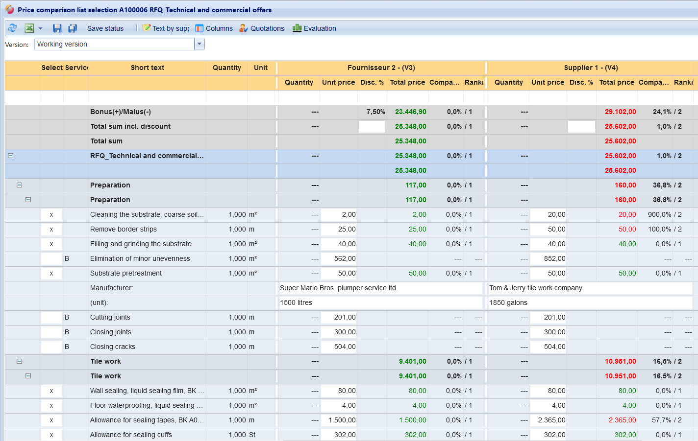
Task: Select the Fournisseur 2 - (V3) column header
Action: (x=381, y=68)
